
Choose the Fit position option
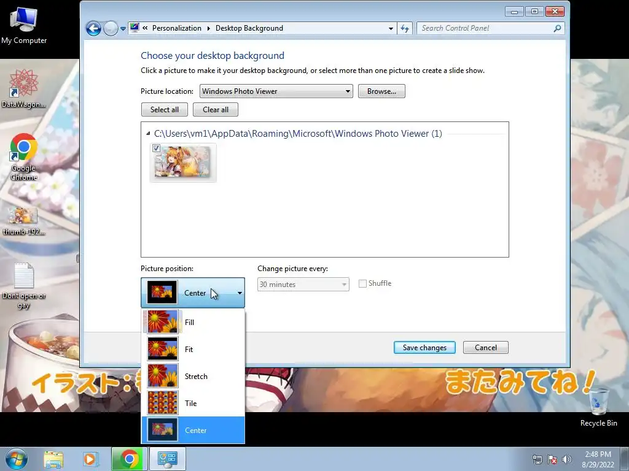click(x=193, y=349)
